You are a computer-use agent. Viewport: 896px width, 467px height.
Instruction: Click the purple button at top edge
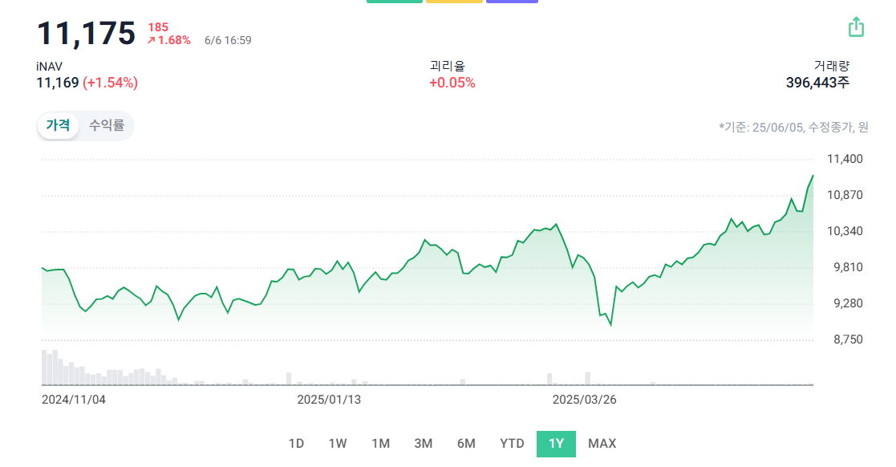click(x=512, y=2)
